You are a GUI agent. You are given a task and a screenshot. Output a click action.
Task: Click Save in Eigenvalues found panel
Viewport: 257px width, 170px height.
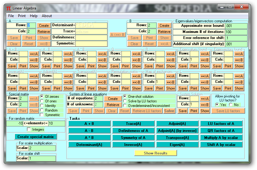click(x=183, y=66)
